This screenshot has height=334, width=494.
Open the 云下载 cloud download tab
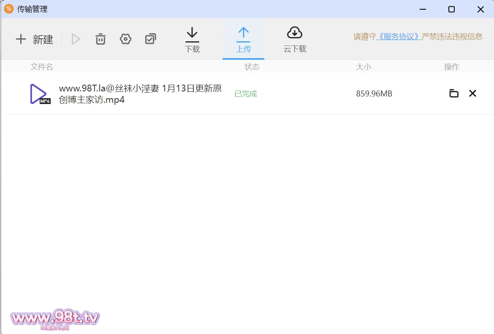[295, 40]
